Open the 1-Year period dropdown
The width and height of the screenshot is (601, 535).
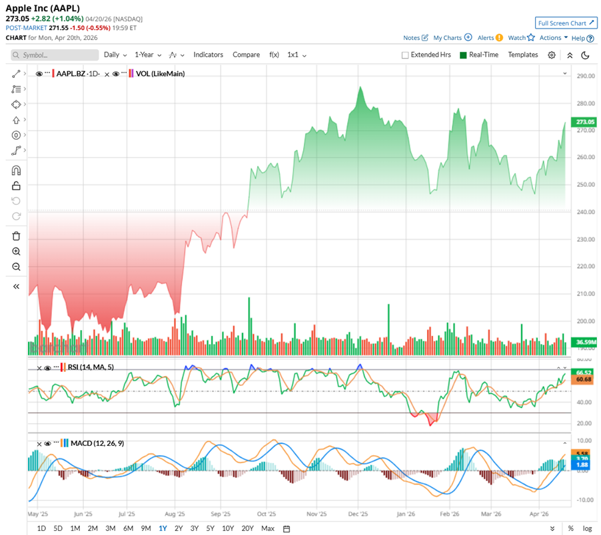click(x=147, y=55)
